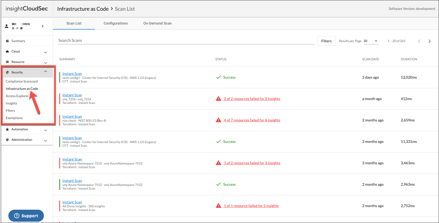The image size is (439, 223).
Task: Click the Support question mark icon
Action: (x=17, y=216)
